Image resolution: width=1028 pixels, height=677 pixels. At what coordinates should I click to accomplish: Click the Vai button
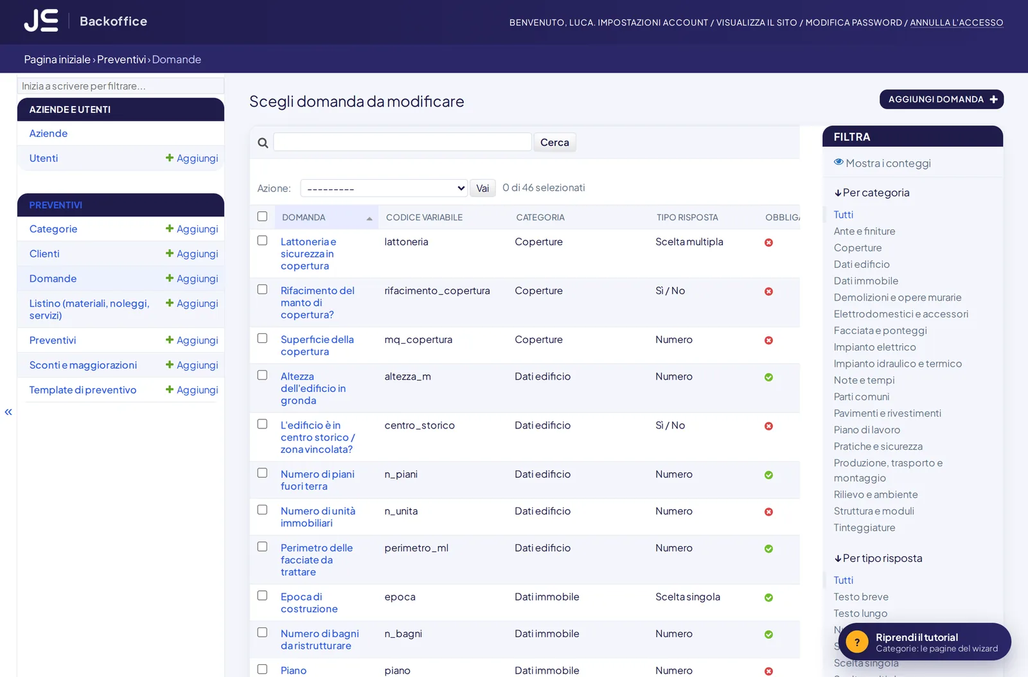483,188
